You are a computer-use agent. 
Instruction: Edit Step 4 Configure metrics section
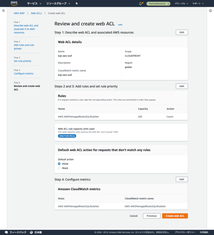(x=182, y=180)
